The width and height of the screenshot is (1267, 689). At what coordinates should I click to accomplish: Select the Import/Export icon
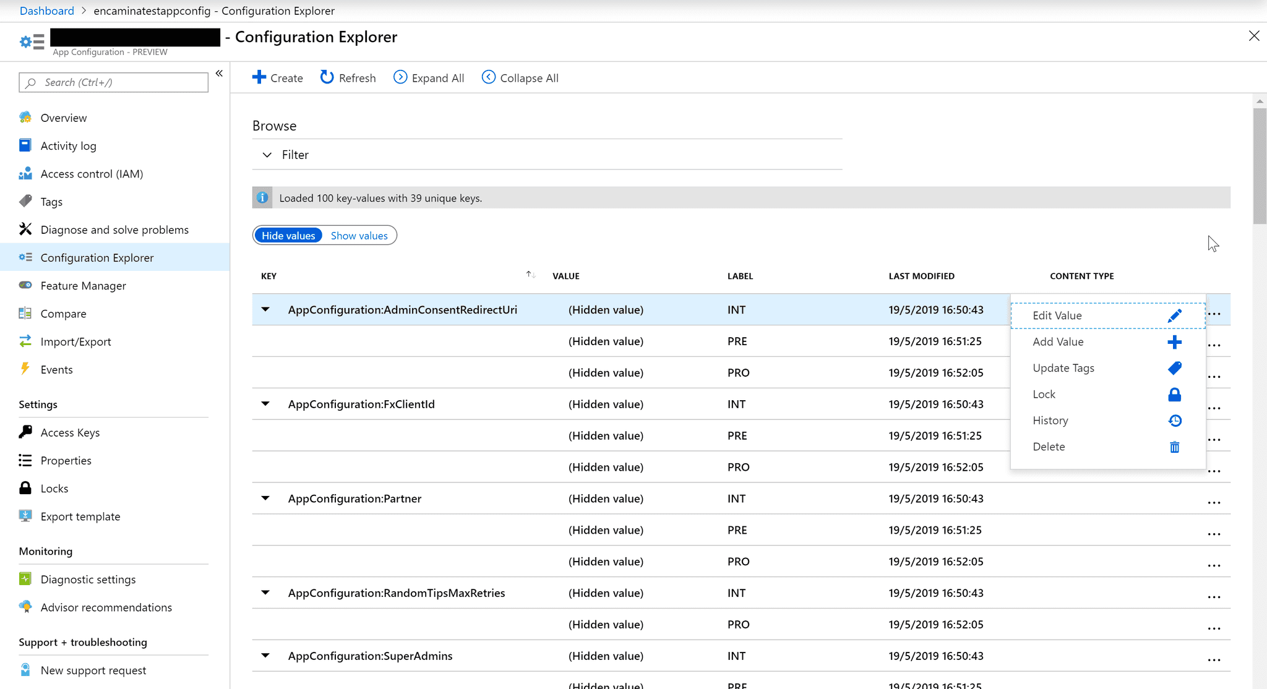pyautogui.click(x=25, y=341)
